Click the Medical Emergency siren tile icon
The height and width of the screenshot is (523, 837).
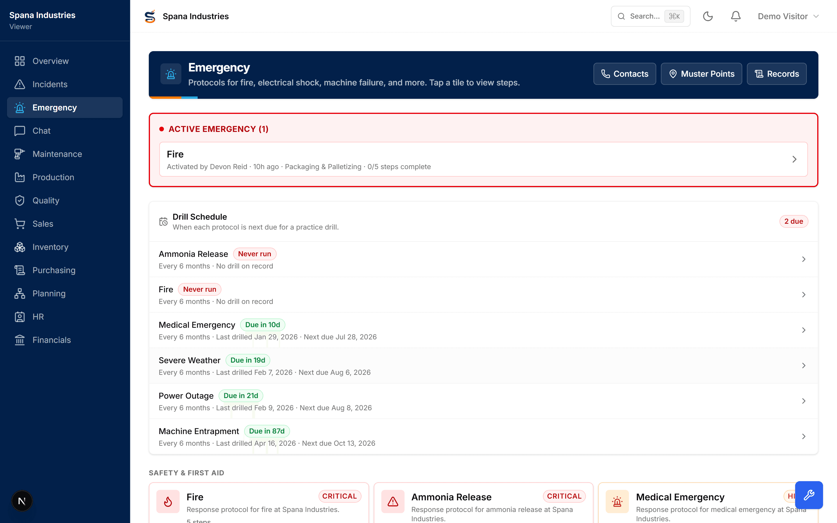(617, 501)
